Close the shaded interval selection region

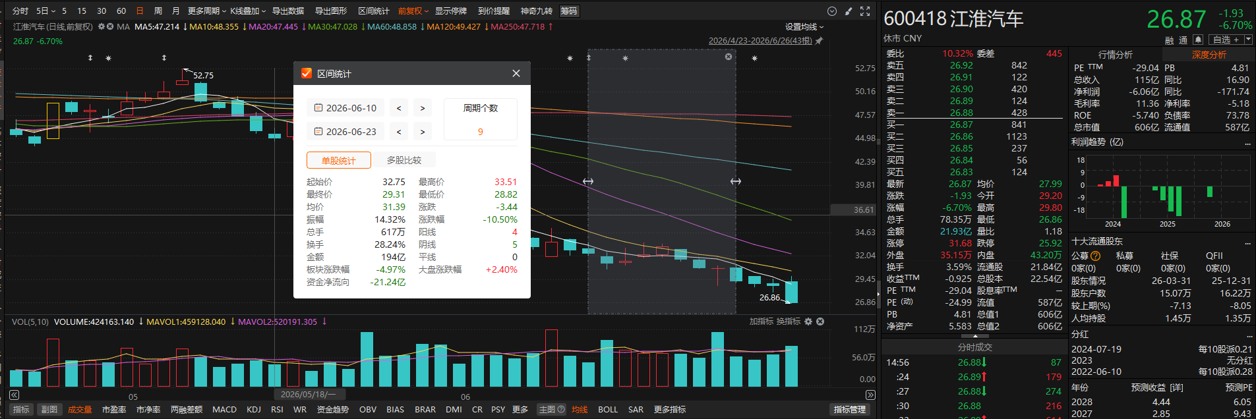pyautogui.click(x=729, y=57)
